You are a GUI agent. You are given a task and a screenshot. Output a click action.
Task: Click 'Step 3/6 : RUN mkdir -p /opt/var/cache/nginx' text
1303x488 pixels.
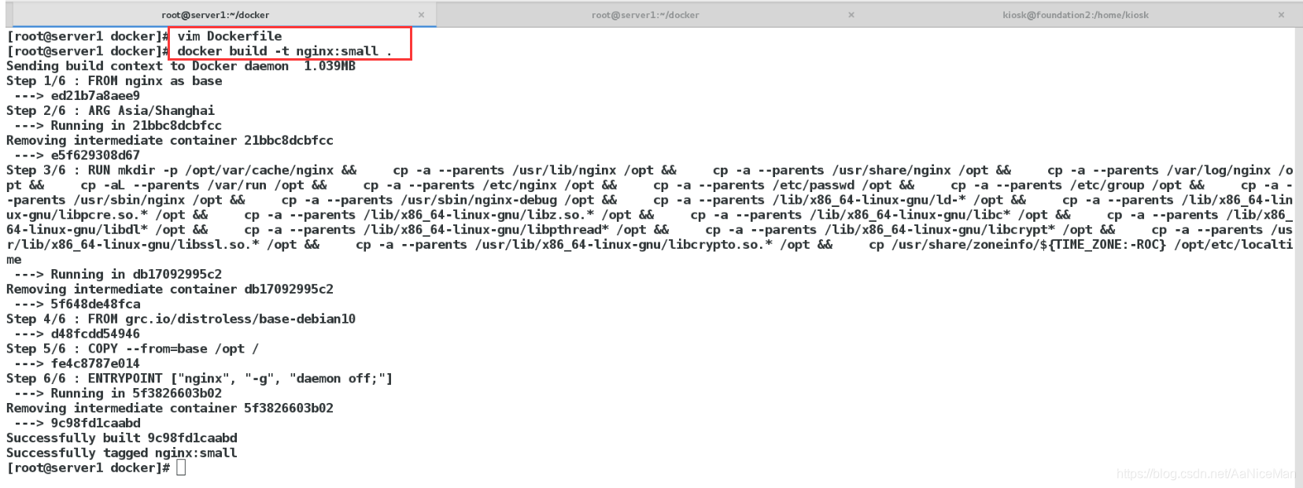click(x=181, y=171)
